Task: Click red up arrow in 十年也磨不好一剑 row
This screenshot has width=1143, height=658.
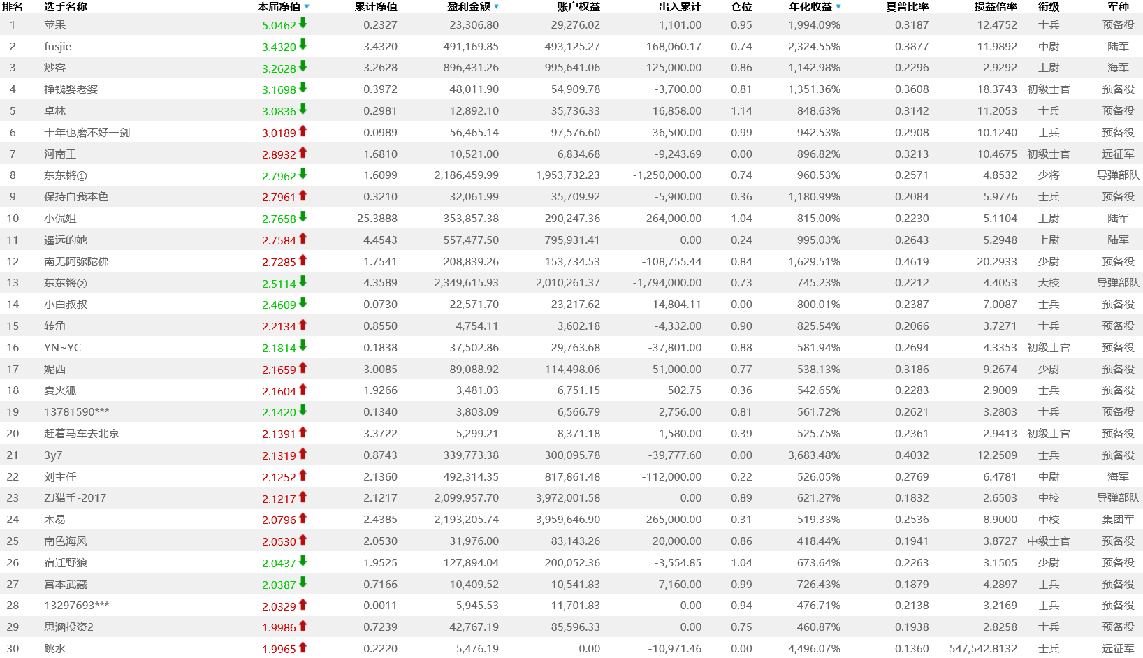Action: pos(303,131)
